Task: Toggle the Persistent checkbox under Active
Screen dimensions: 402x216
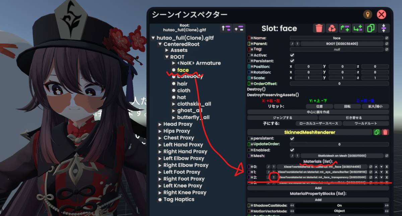Action: pos(292,61)
